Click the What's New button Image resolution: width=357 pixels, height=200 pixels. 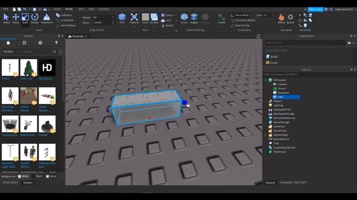tap(315, 9)
